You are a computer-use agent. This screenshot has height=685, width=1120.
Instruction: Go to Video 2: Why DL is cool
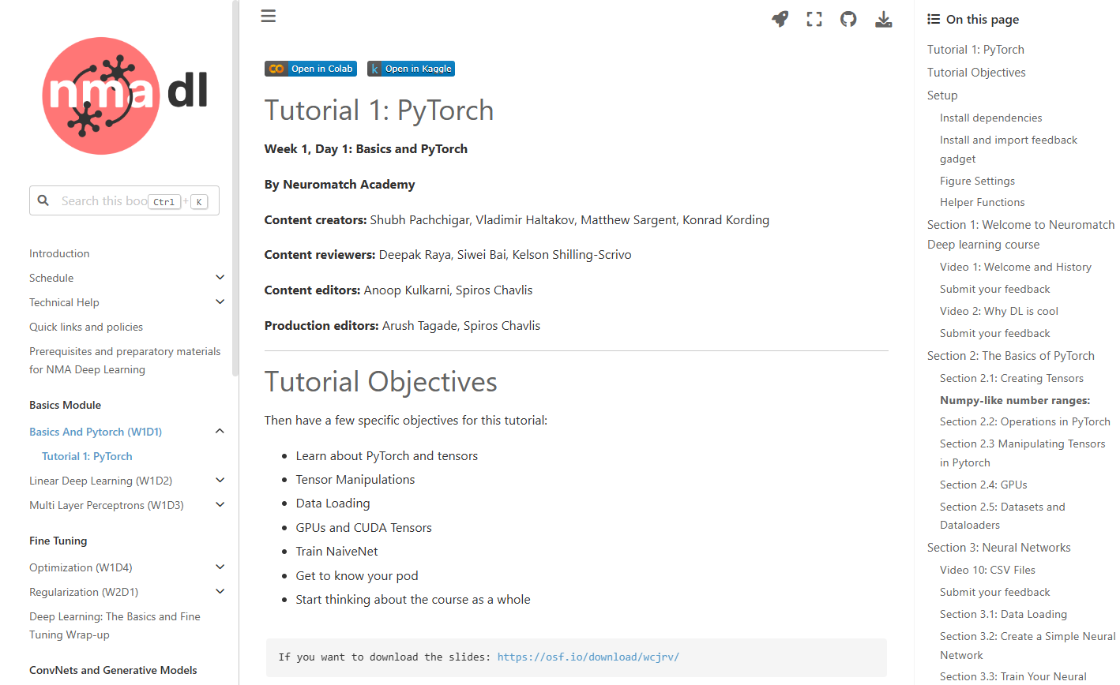click(998, 311)
